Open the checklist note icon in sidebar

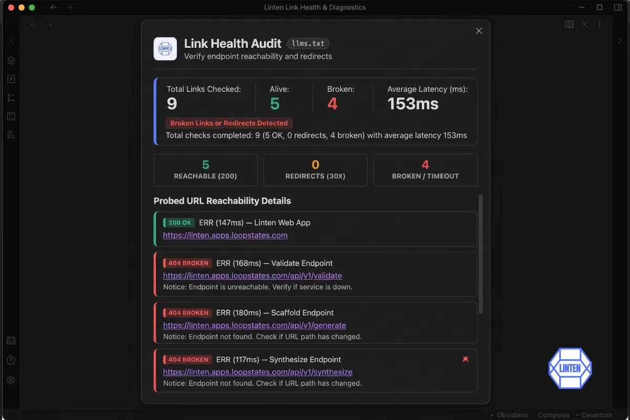[11, 79]
